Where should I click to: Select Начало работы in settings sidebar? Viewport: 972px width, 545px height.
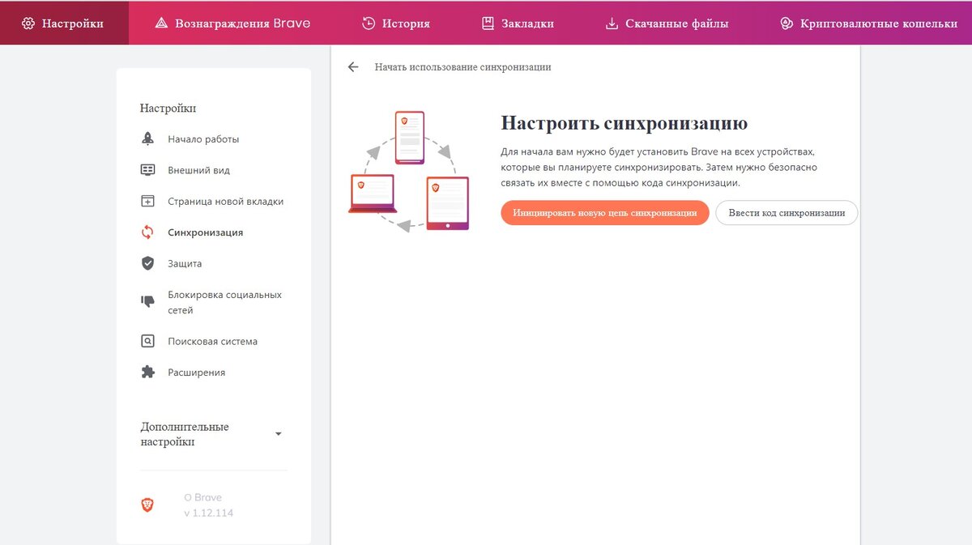203,139
